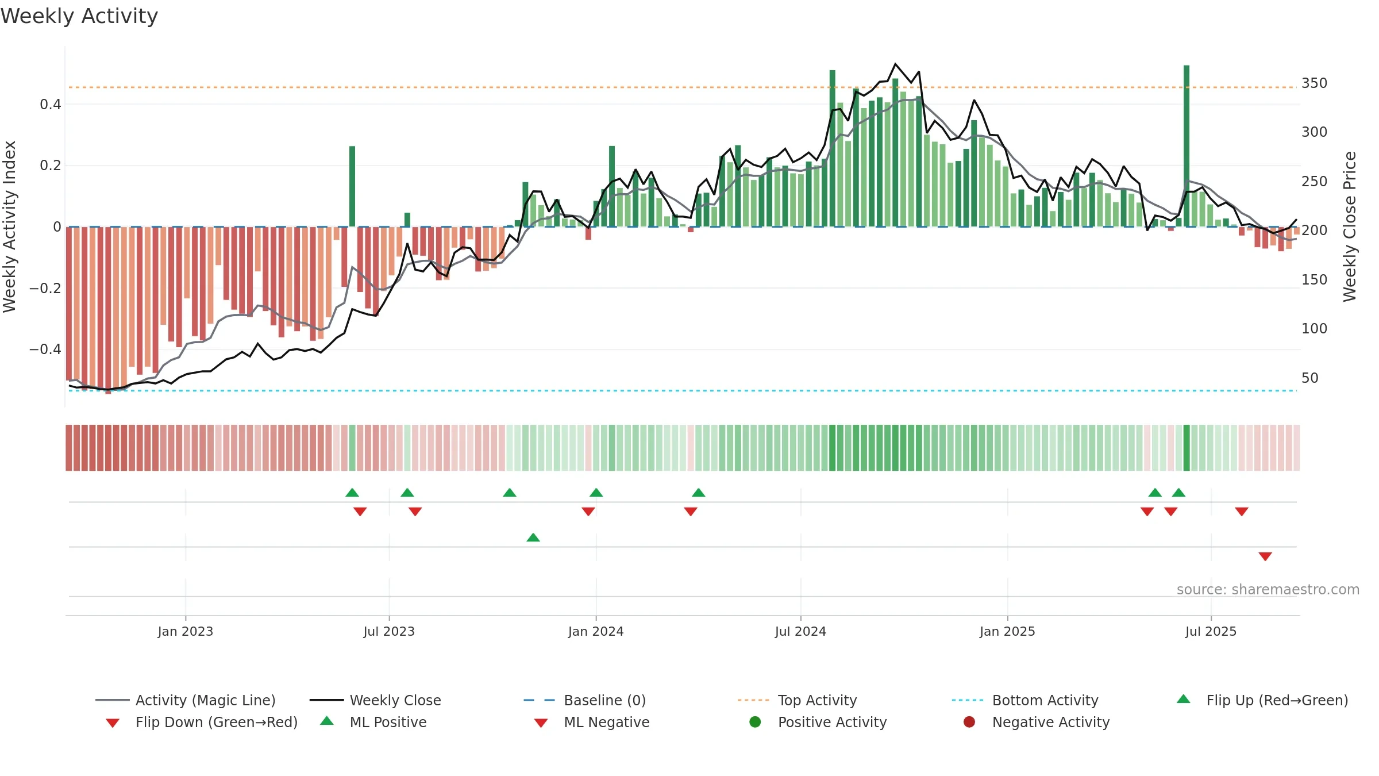Toggle Flip Up (Red→Green) legend entry
The image size is (1379, 776).
coord(1262,700)
